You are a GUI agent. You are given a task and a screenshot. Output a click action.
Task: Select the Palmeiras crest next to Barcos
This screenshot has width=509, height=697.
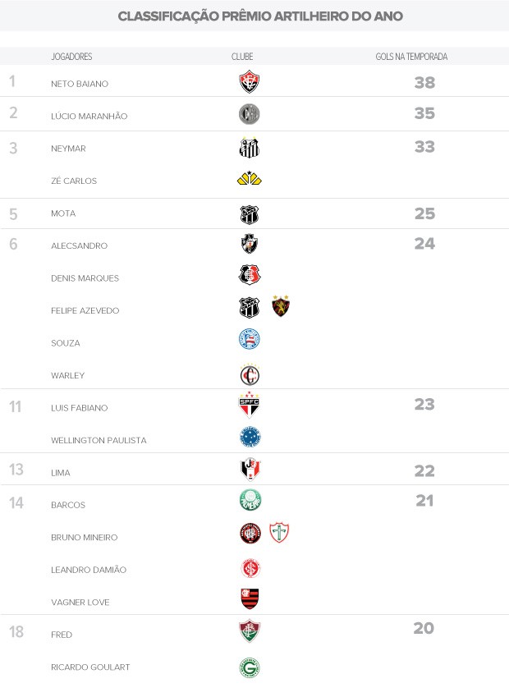point(250,501)
